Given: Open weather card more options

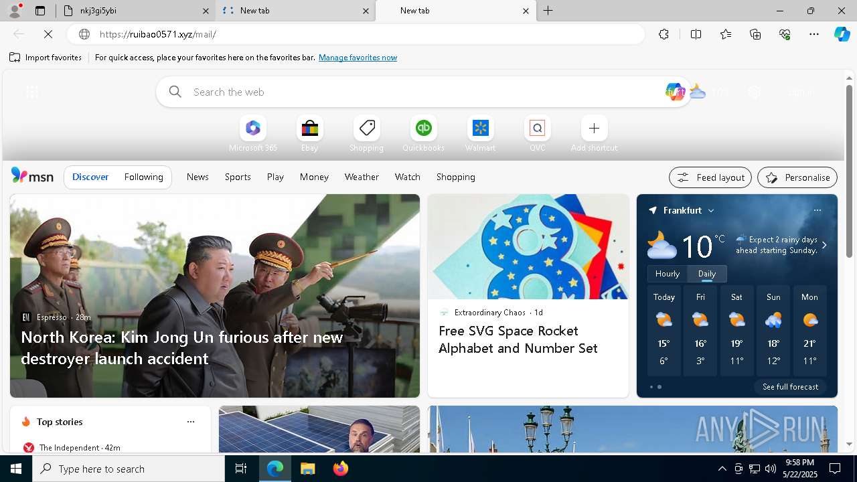Looking at the screenshot, I should tap(817, 210).
